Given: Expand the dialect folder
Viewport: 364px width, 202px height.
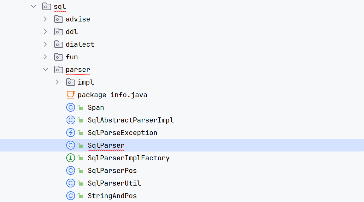Looking at the screenshot, I should point(45,44).
